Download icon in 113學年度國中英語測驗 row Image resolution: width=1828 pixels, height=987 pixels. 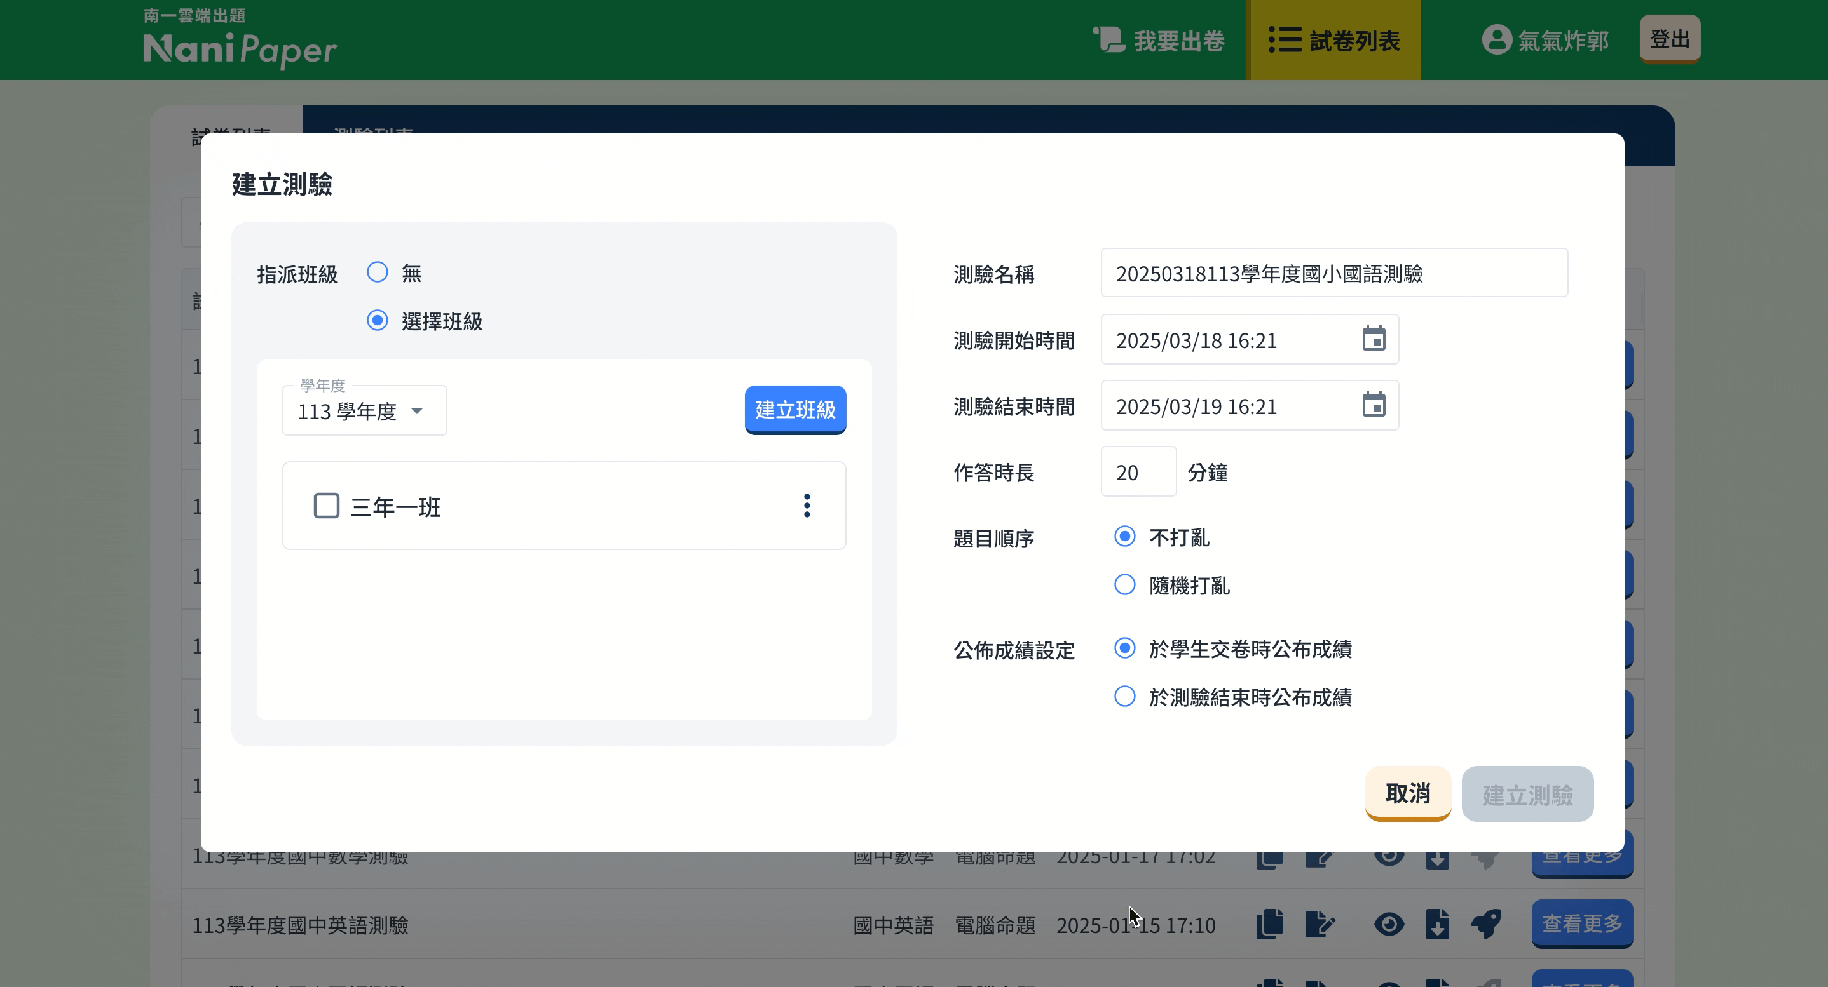click(1438, 925)
